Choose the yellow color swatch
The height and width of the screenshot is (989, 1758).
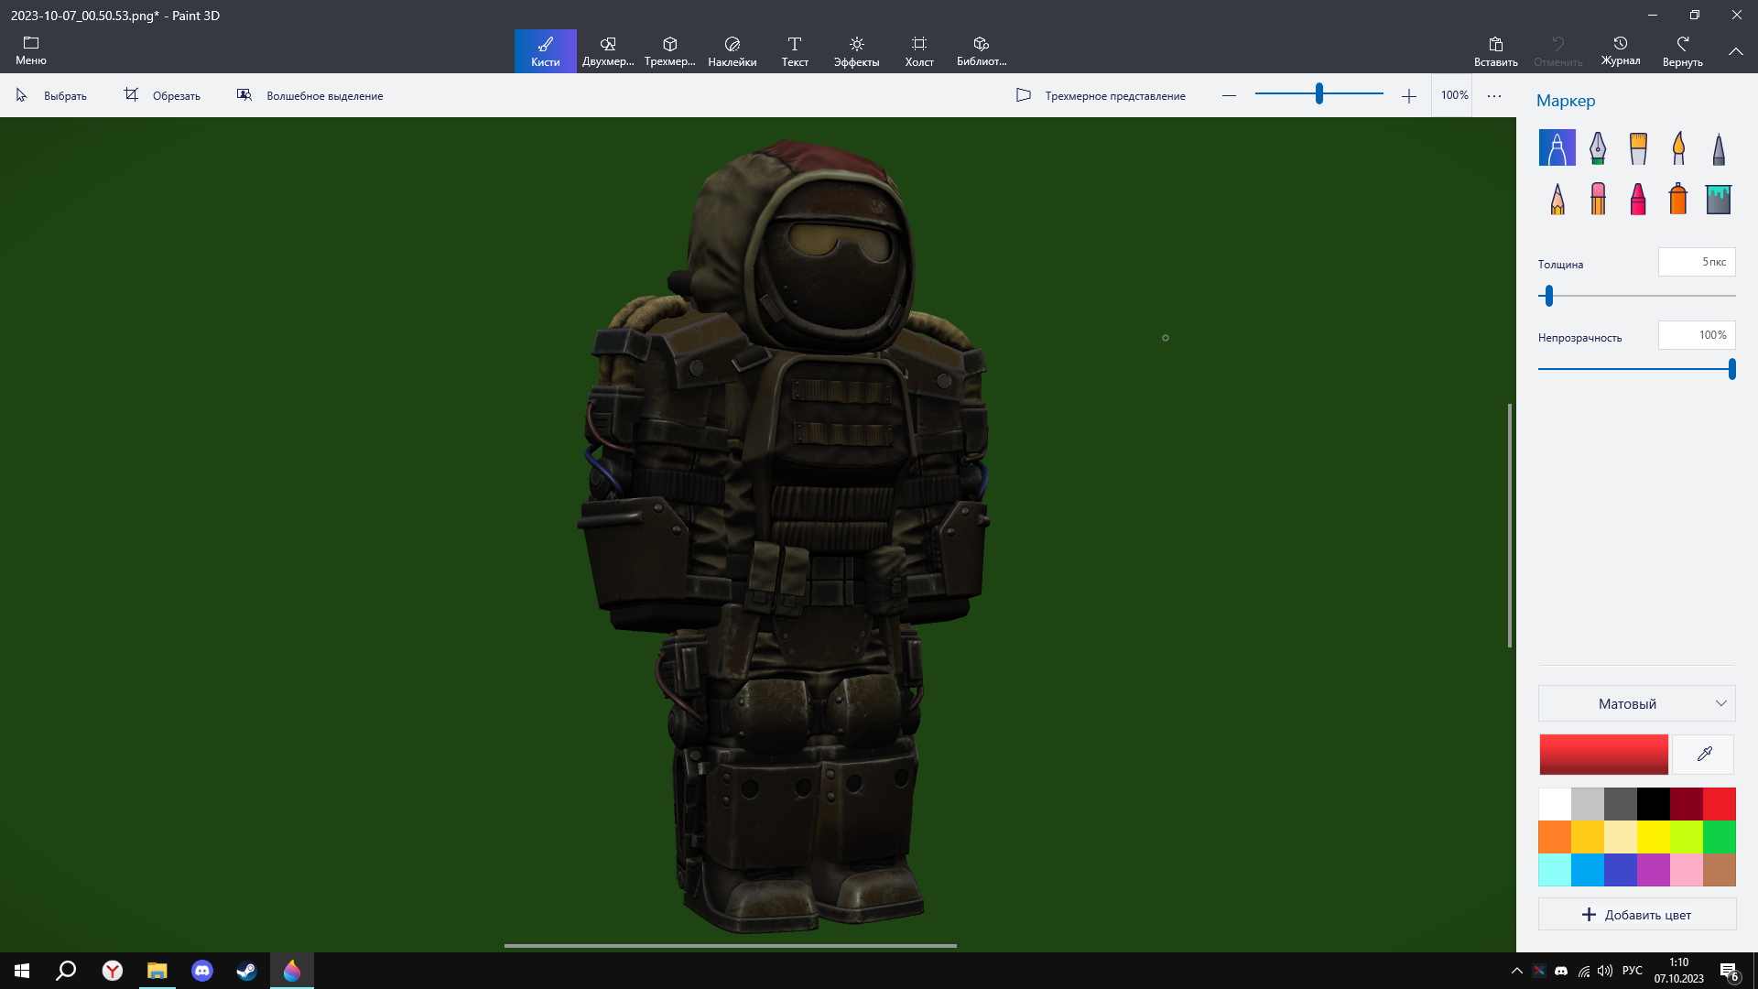pyautogui.click(x=1654, y=837)
